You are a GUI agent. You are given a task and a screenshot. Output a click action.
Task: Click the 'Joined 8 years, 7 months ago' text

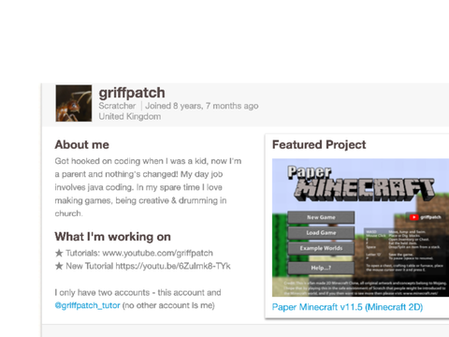202,106
